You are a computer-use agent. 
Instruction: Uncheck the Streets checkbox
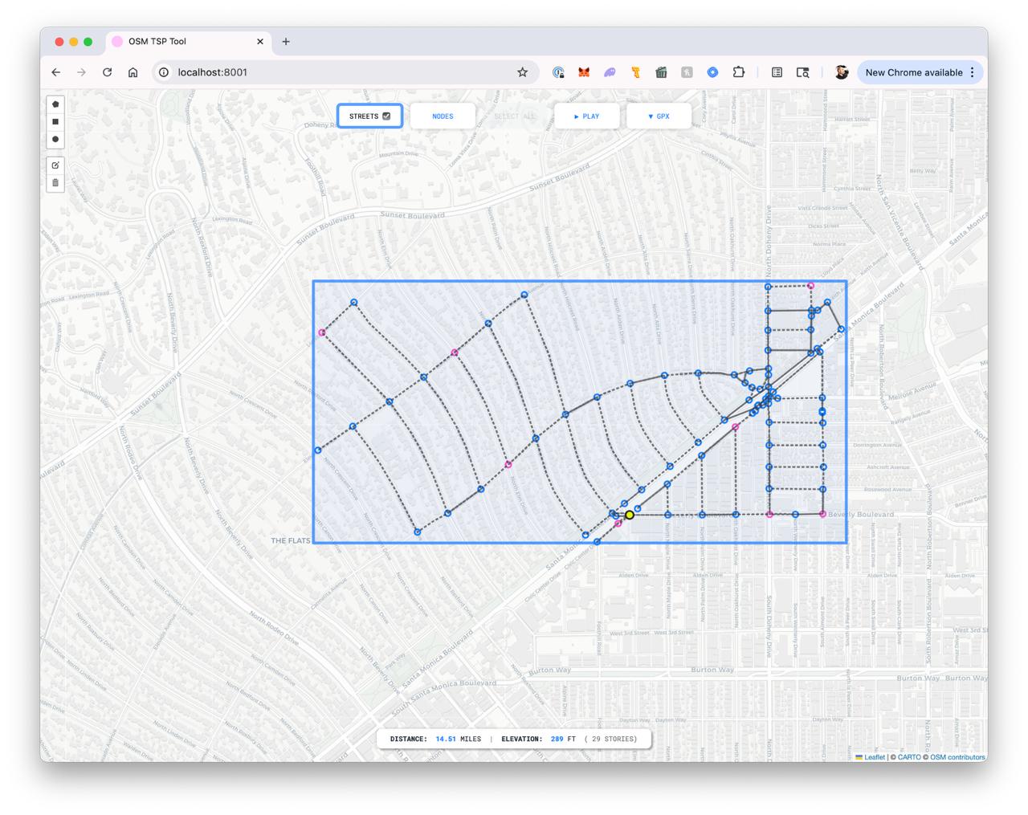pos(386,116)
